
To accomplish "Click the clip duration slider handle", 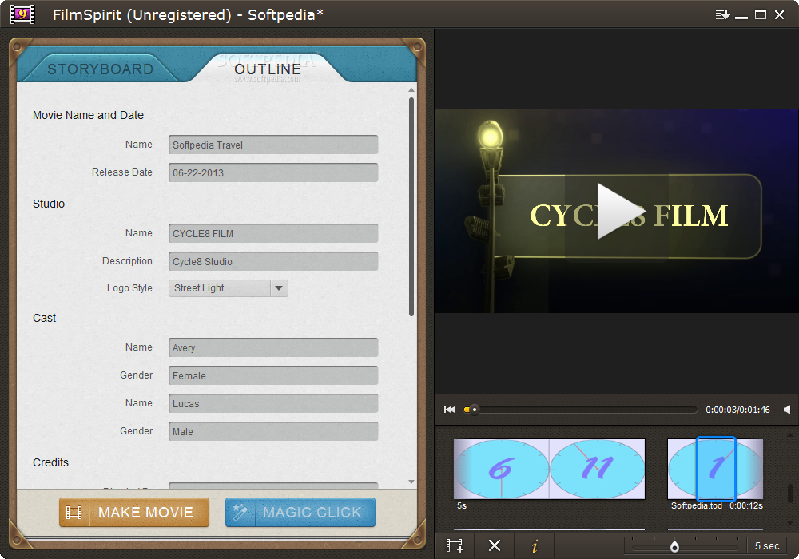I will 674,547.
